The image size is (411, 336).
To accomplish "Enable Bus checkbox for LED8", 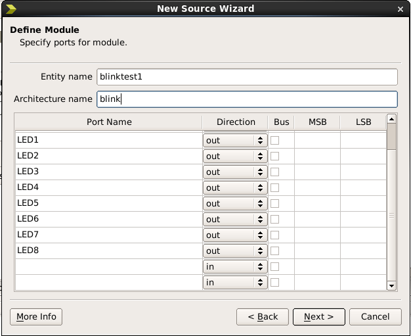I will 274,251.
